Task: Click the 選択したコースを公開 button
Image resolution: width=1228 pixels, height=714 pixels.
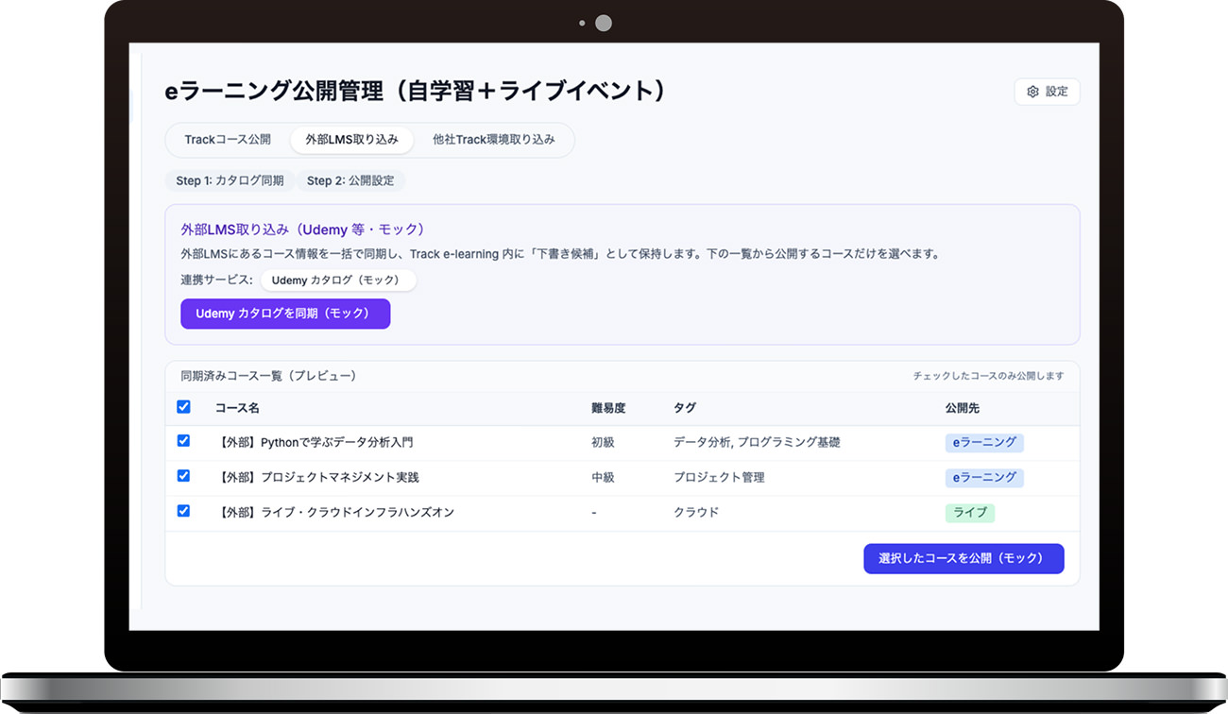Action: [x=964, y=558]
